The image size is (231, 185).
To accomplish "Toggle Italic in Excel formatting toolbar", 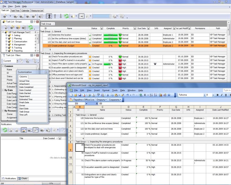I will point(221,95).
